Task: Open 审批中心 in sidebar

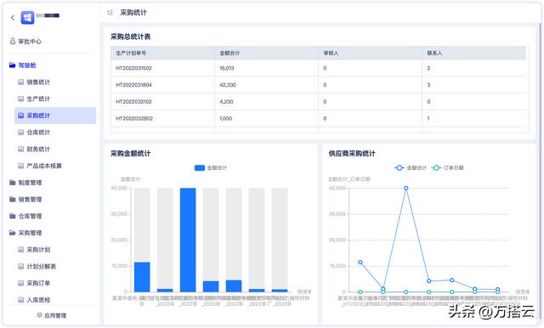Action: click(25, 42)
